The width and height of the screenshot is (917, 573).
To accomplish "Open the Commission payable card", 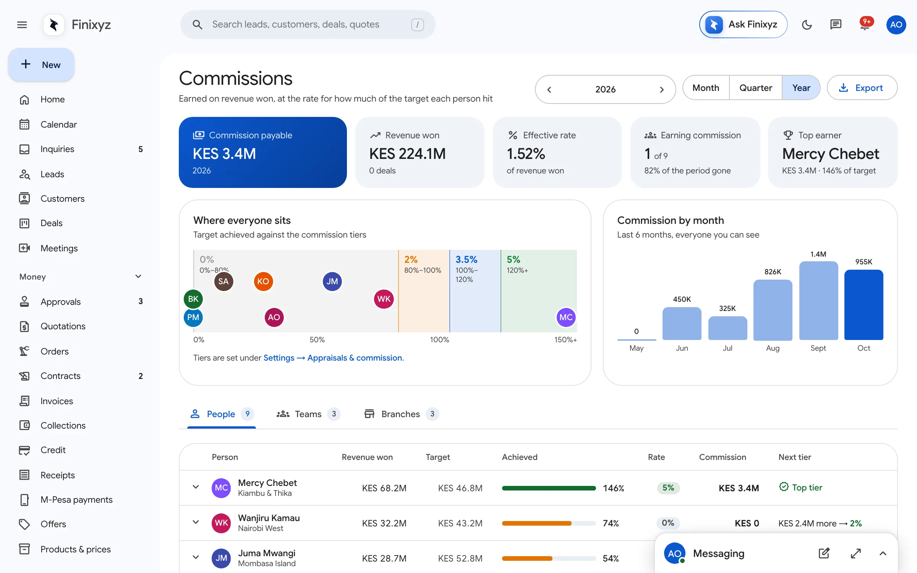I will (263, 152).
